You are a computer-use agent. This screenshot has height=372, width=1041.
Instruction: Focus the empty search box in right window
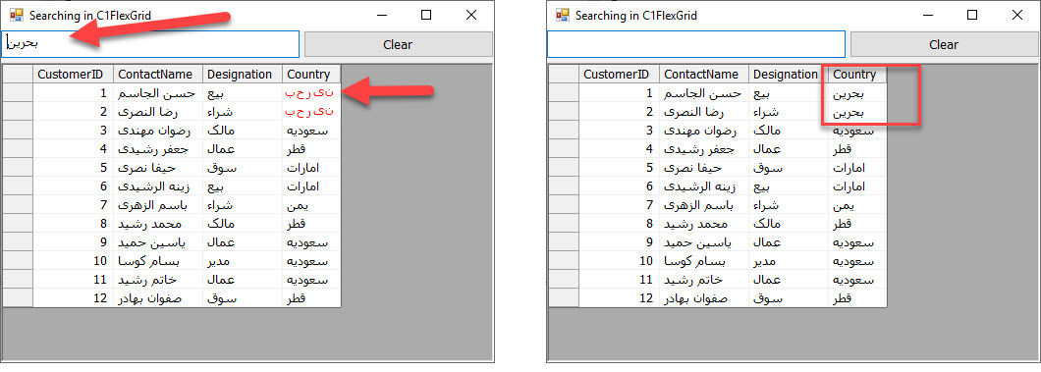[695, 44]
